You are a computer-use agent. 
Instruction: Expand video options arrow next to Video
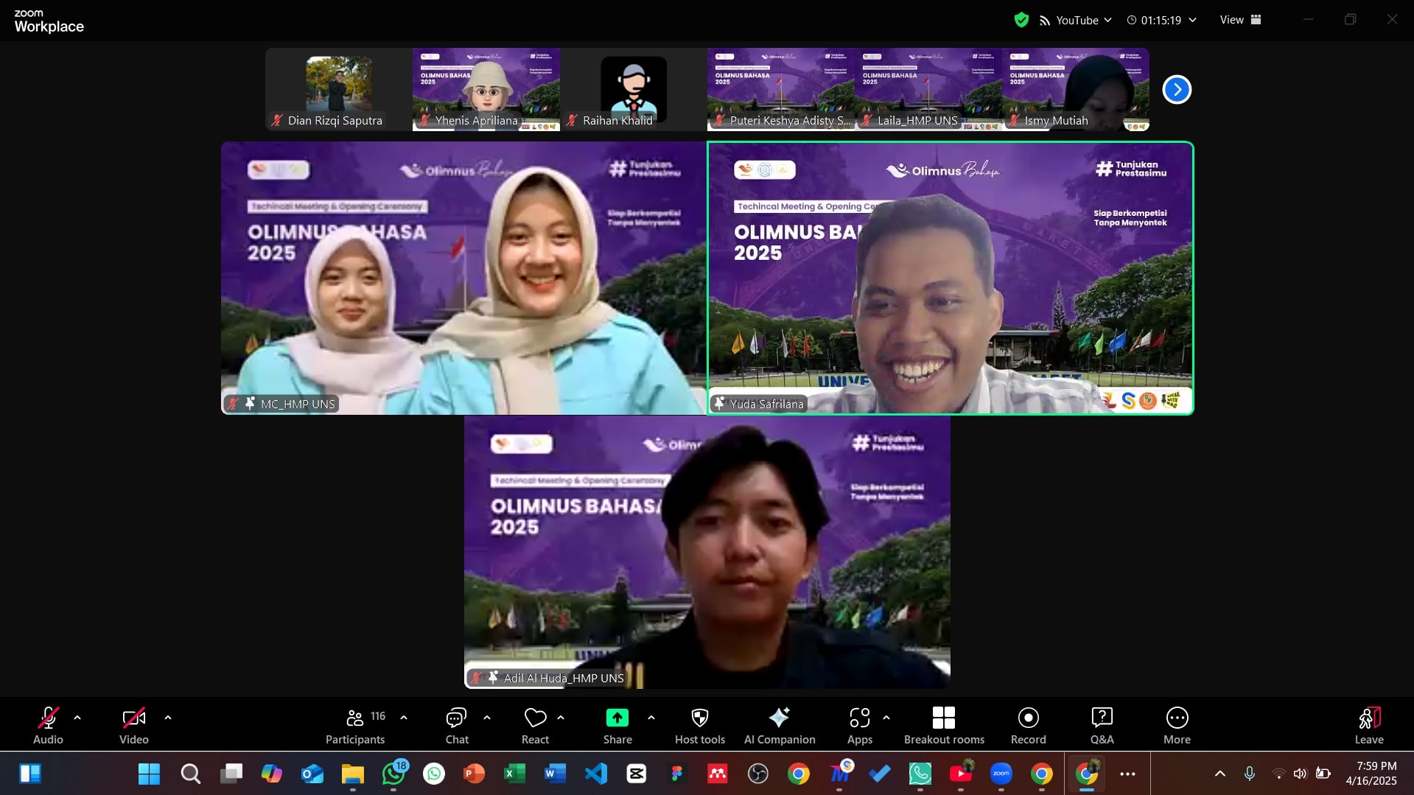168,717
